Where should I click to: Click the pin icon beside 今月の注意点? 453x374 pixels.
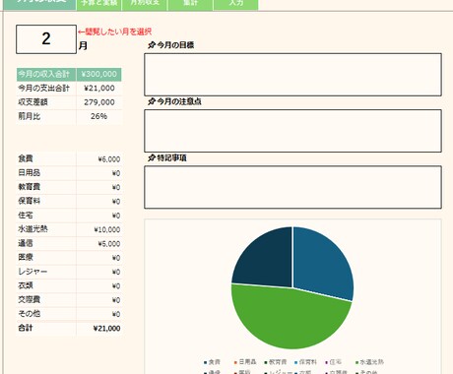(152, 101)
